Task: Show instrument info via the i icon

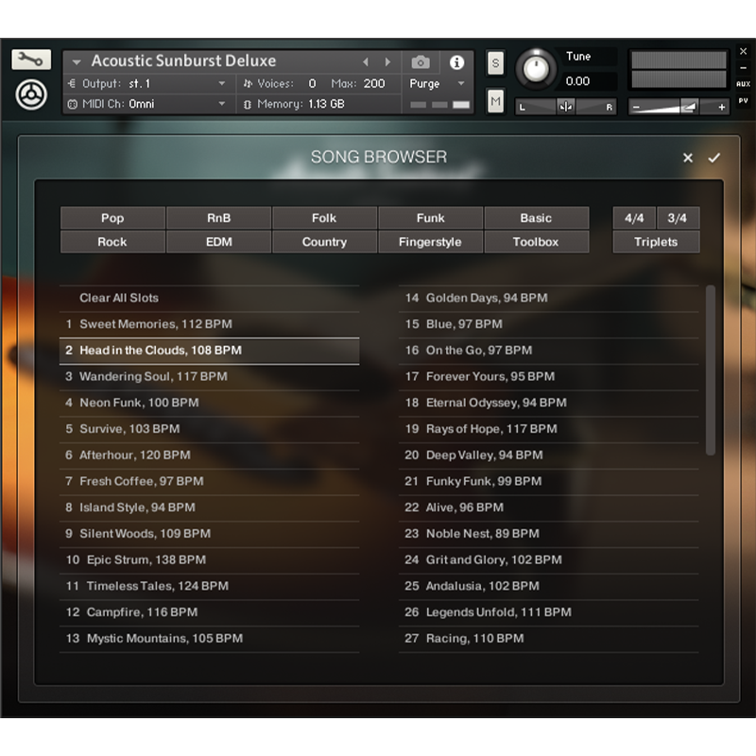Action: 456,62
